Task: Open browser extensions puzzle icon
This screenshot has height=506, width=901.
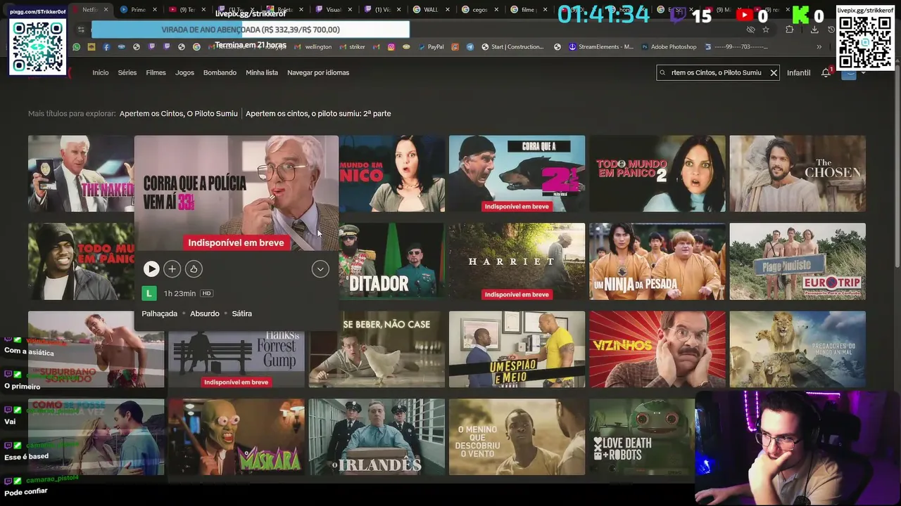Action: 789,30
